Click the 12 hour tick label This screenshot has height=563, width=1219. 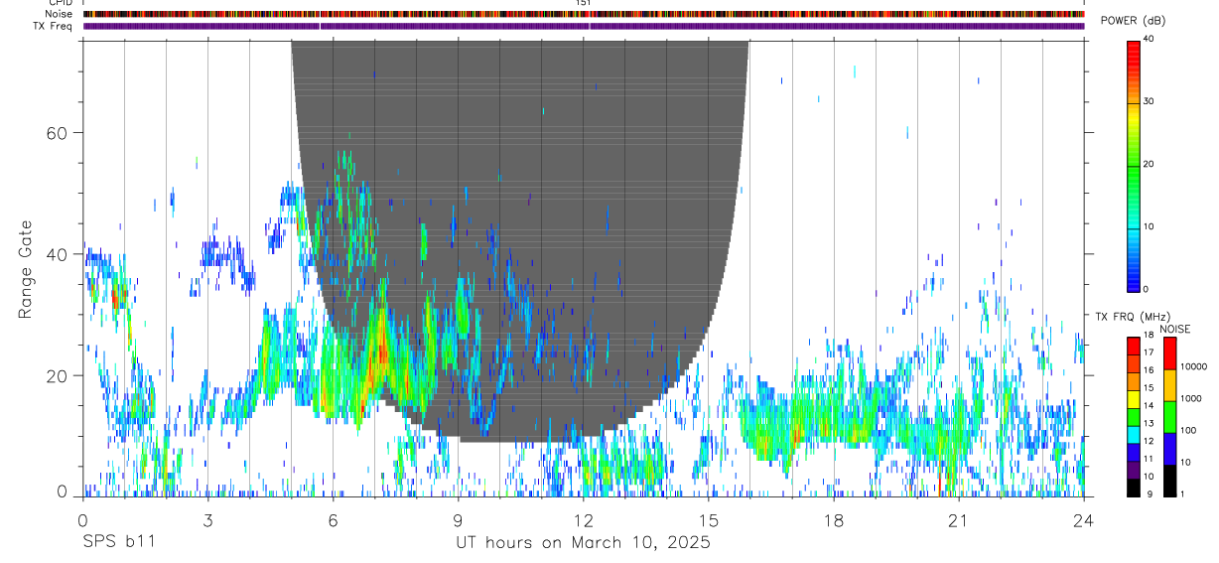(584, 520)
